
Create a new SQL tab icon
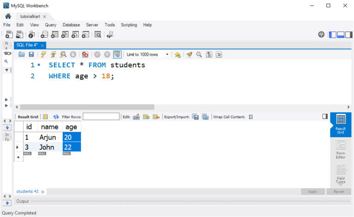click(9, 35)
